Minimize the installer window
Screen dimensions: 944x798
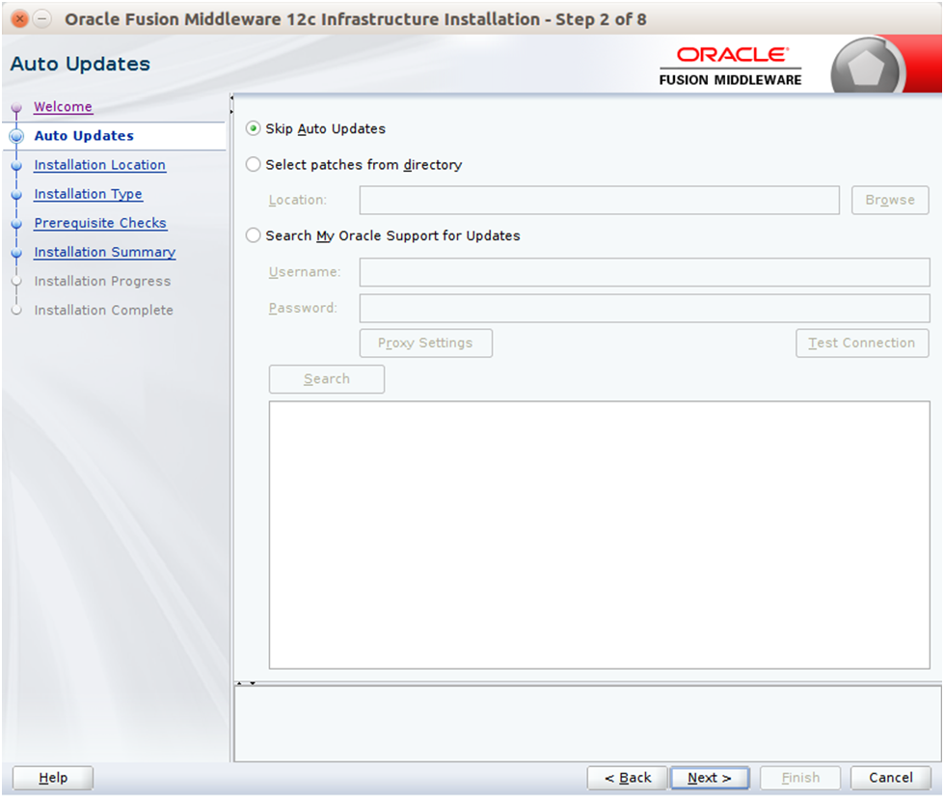[41, 18]
